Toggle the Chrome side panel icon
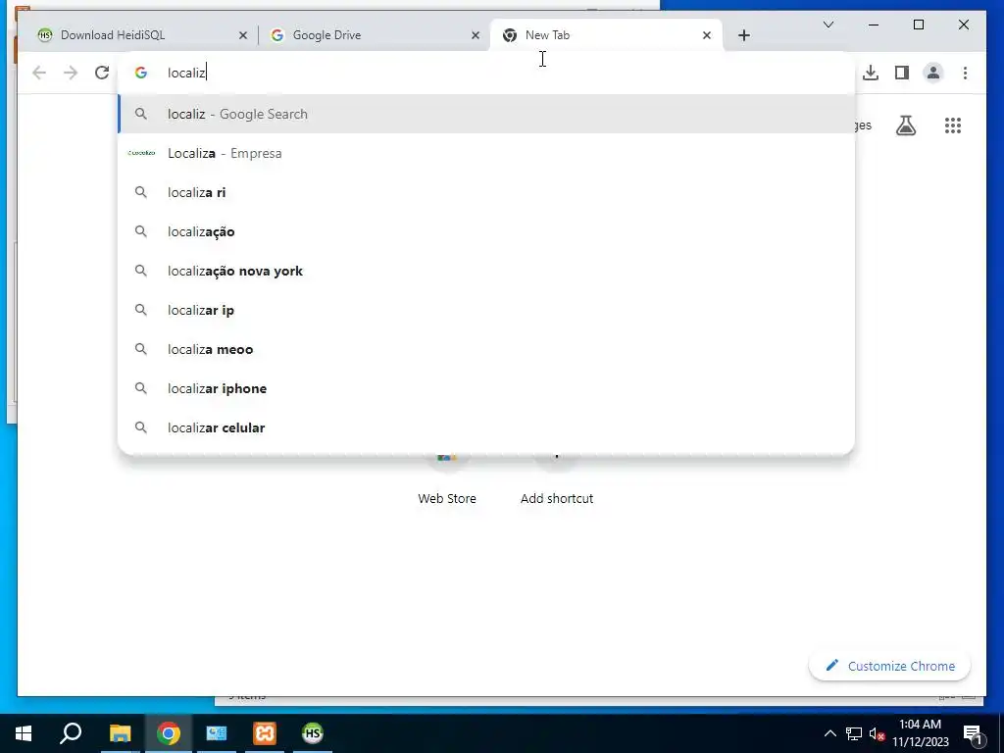This screenshot has width=1004, height=753. [902, 73]
